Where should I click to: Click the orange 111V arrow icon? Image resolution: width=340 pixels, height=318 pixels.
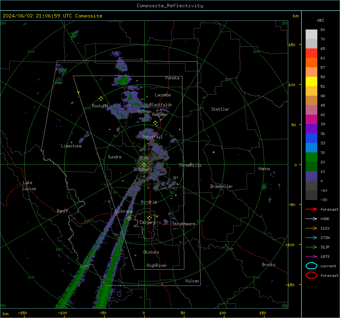coord(311,228)
